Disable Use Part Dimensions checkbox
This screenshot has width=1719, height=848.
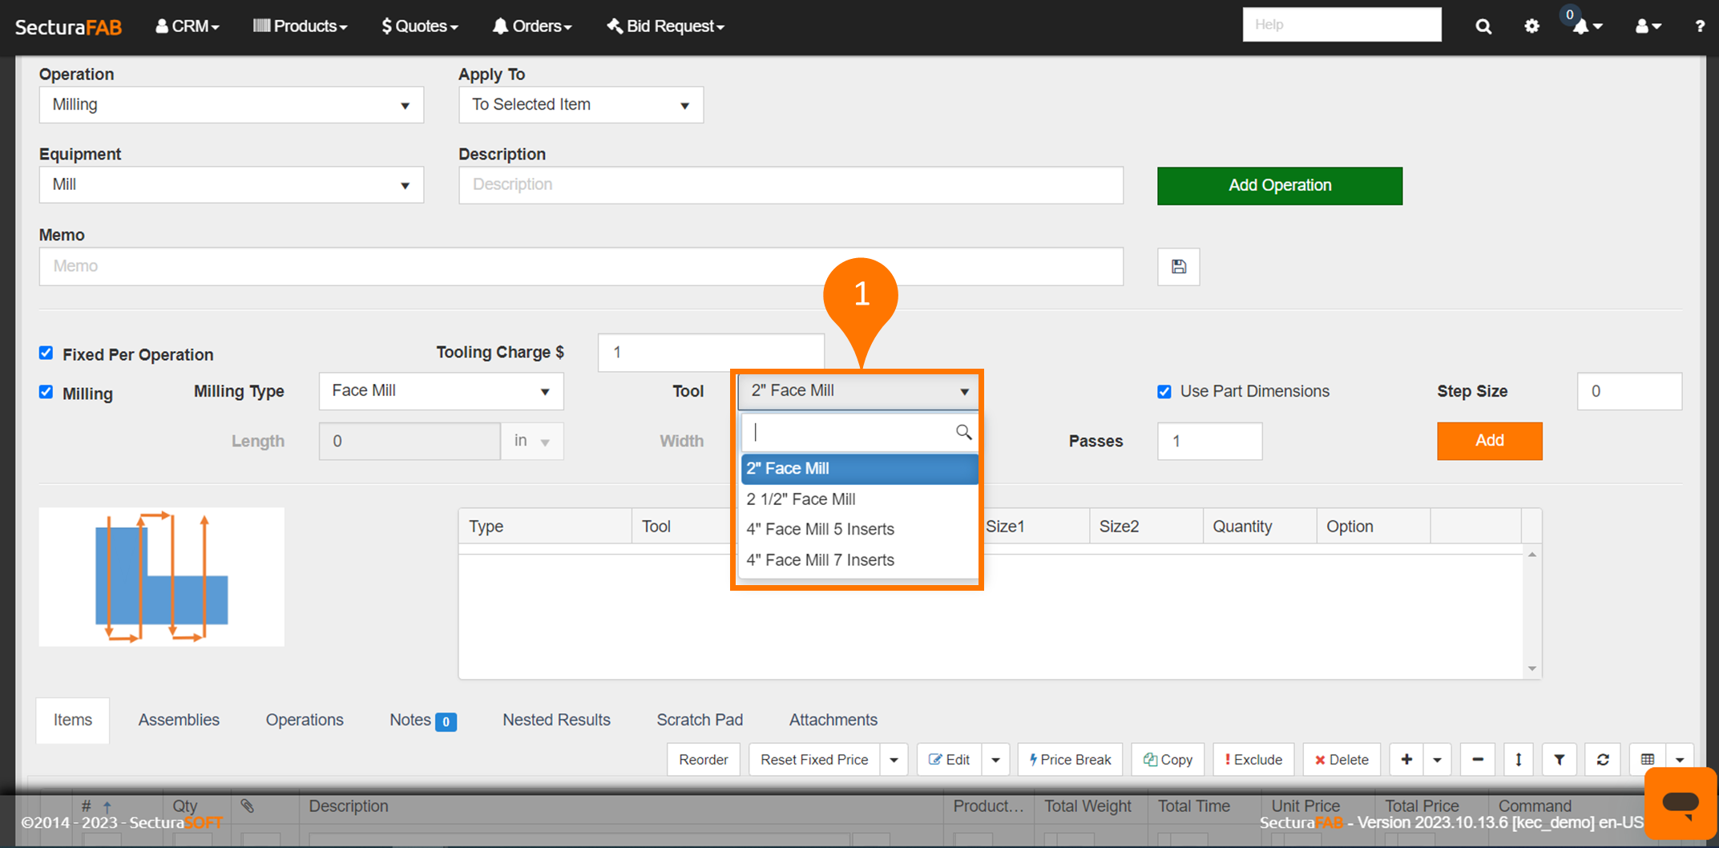[1164, 392]
